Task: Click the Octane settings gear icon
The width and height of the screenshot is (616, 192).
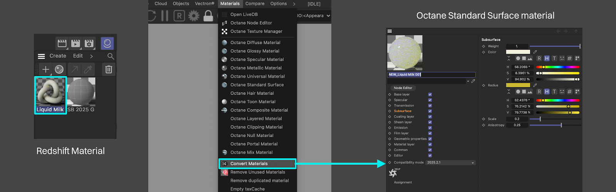Action: [194, 16]
